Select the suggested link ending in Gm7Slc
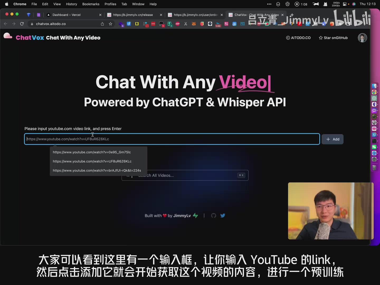 point(92,152)
